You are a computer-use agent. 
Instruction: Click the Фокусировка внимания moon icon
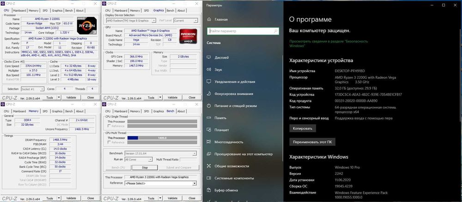coord(209,94)
